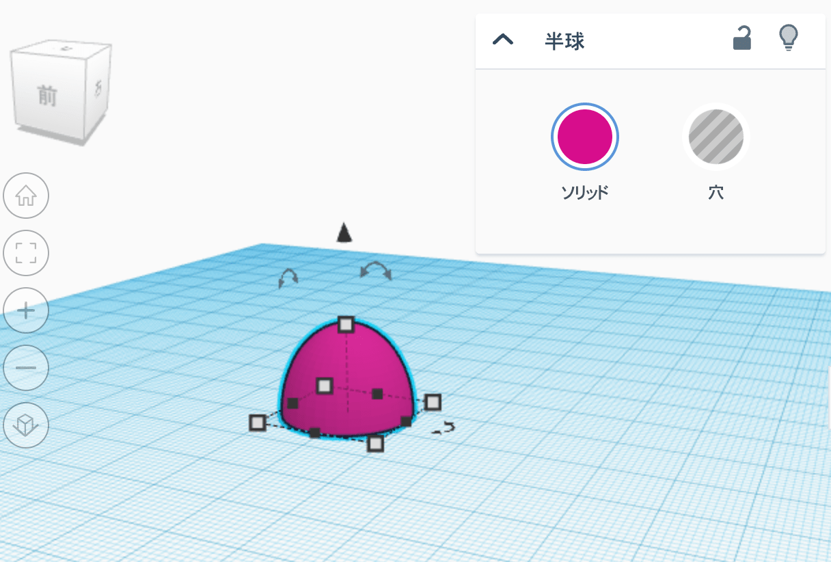
Task: Click the 前 face of view cube
Action: tap(47, 96)
